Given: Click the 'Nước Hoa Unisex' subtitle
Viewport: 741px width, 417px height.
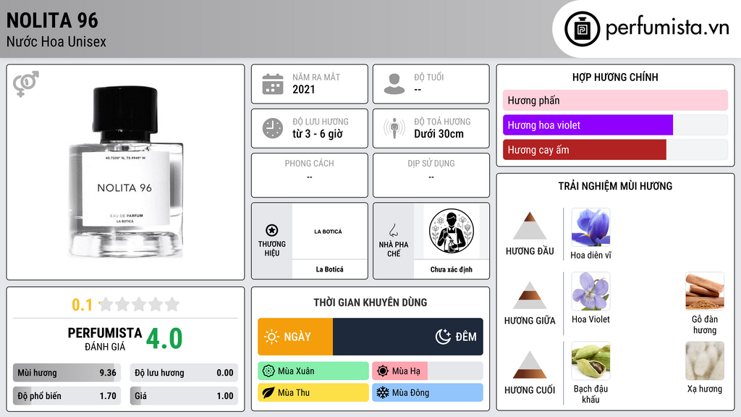Looking at the screenshot, I should coord(56,41).
